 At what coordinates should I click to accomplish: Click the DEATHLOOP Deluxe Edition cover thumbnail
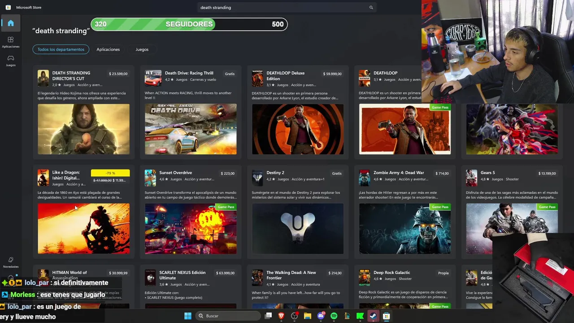298,129
